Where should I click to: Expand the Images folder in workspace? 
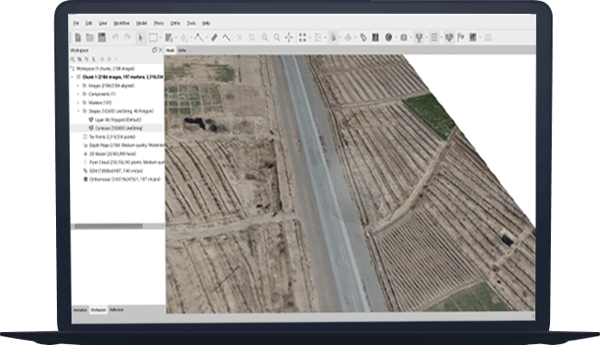tap(78, 86)
